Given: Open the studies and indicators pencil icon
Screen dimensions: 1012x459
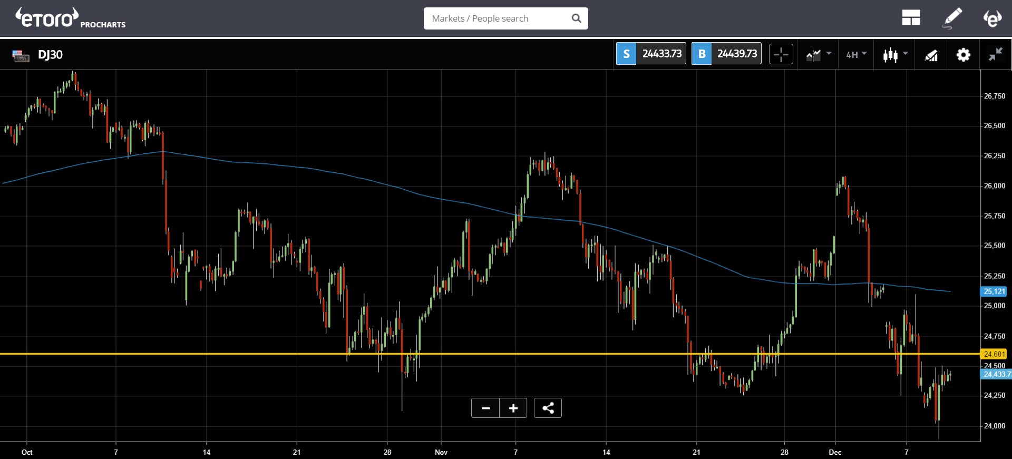Looking at the screenshot, I should click(931, 55).
